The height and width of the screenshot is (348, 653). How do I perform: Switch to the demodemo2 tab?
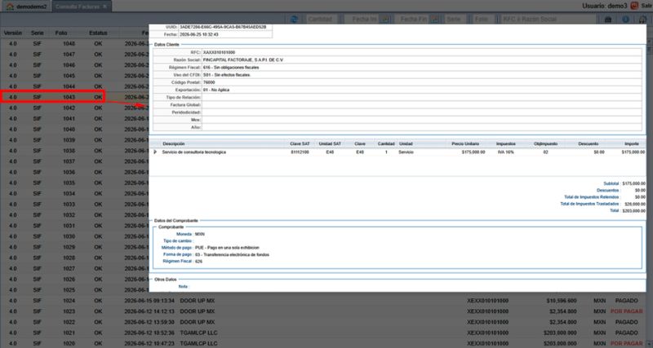click(27, 7)
